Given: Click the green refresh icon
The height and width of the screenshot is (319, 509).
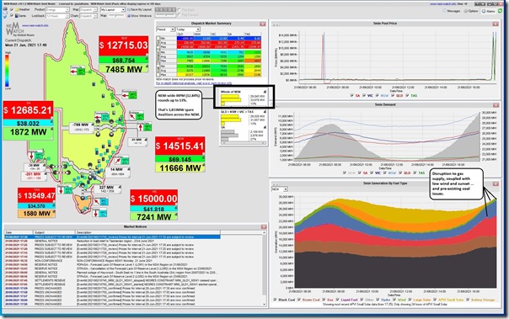Looking at the screenshot, I should click(x=501, y=11).
